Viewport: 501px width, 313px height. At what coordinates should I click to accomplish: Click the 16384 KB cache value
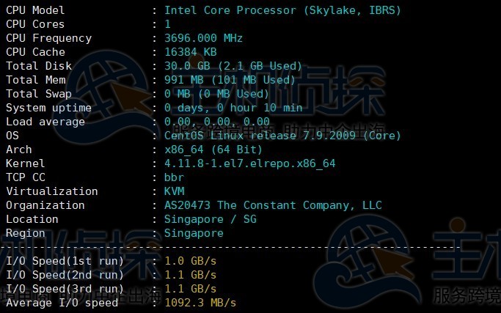191,52
